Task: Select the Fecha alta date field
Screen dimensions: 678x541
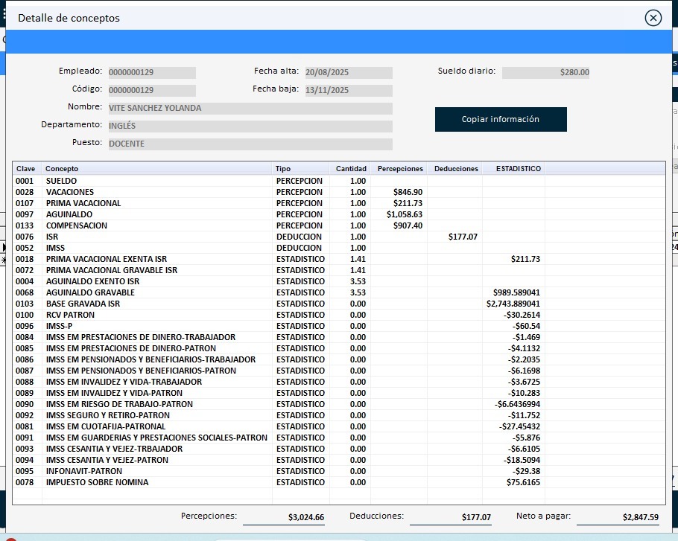Action: coord(347,73)
